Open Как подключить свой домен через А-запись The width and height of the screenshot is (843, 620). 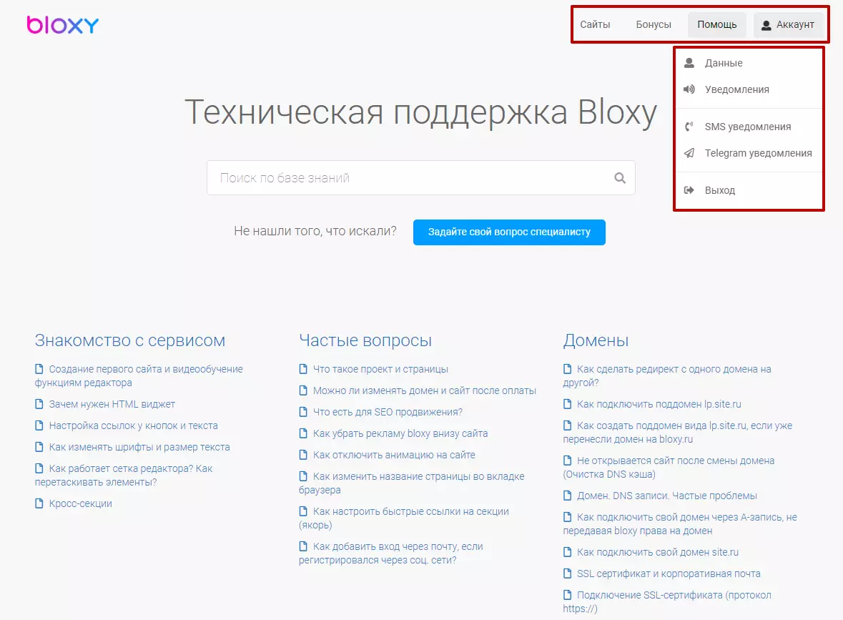click(x=680, y=523)
